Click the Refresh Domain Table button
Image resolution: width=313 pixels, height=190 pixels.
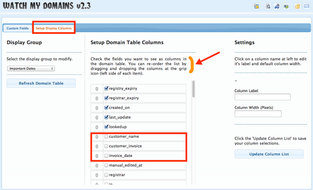click(41, 83)
